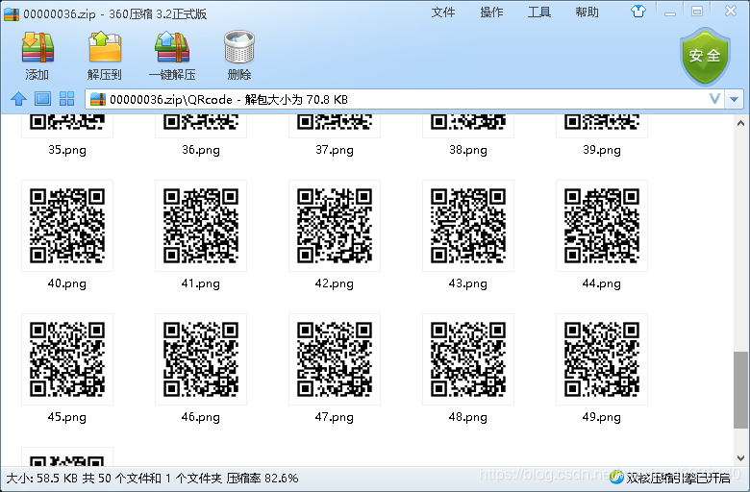Click the 双核压缩引擎已开启 status text
Screen dimensions: 750x492
pos(678,478)
